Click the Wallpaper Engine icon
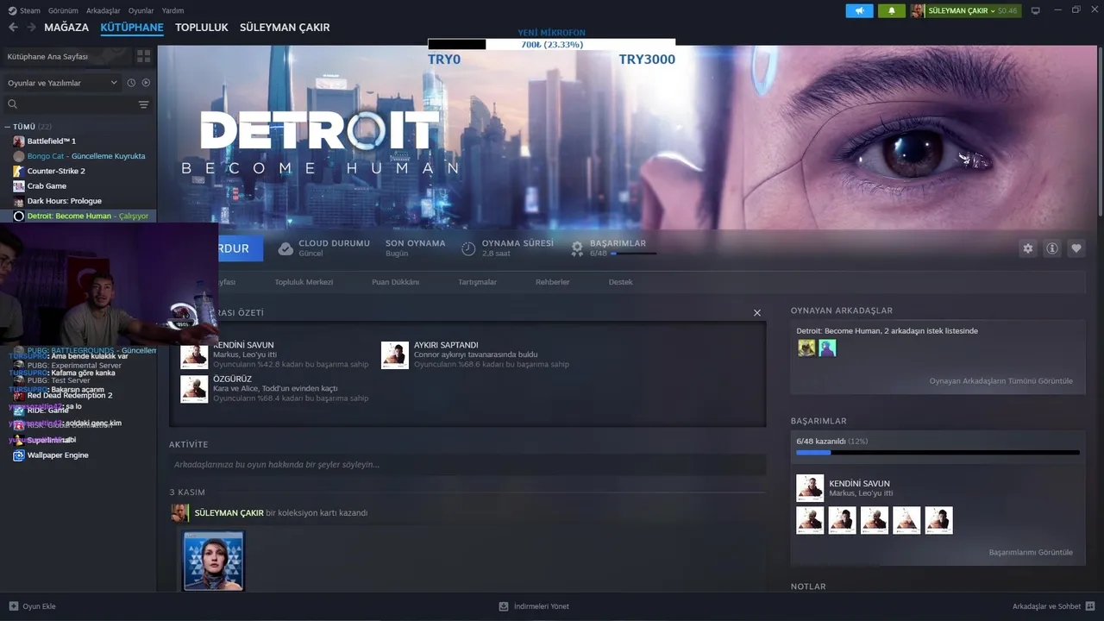The width and height of the screenshot is (1104, 621). tap(19, 455)
